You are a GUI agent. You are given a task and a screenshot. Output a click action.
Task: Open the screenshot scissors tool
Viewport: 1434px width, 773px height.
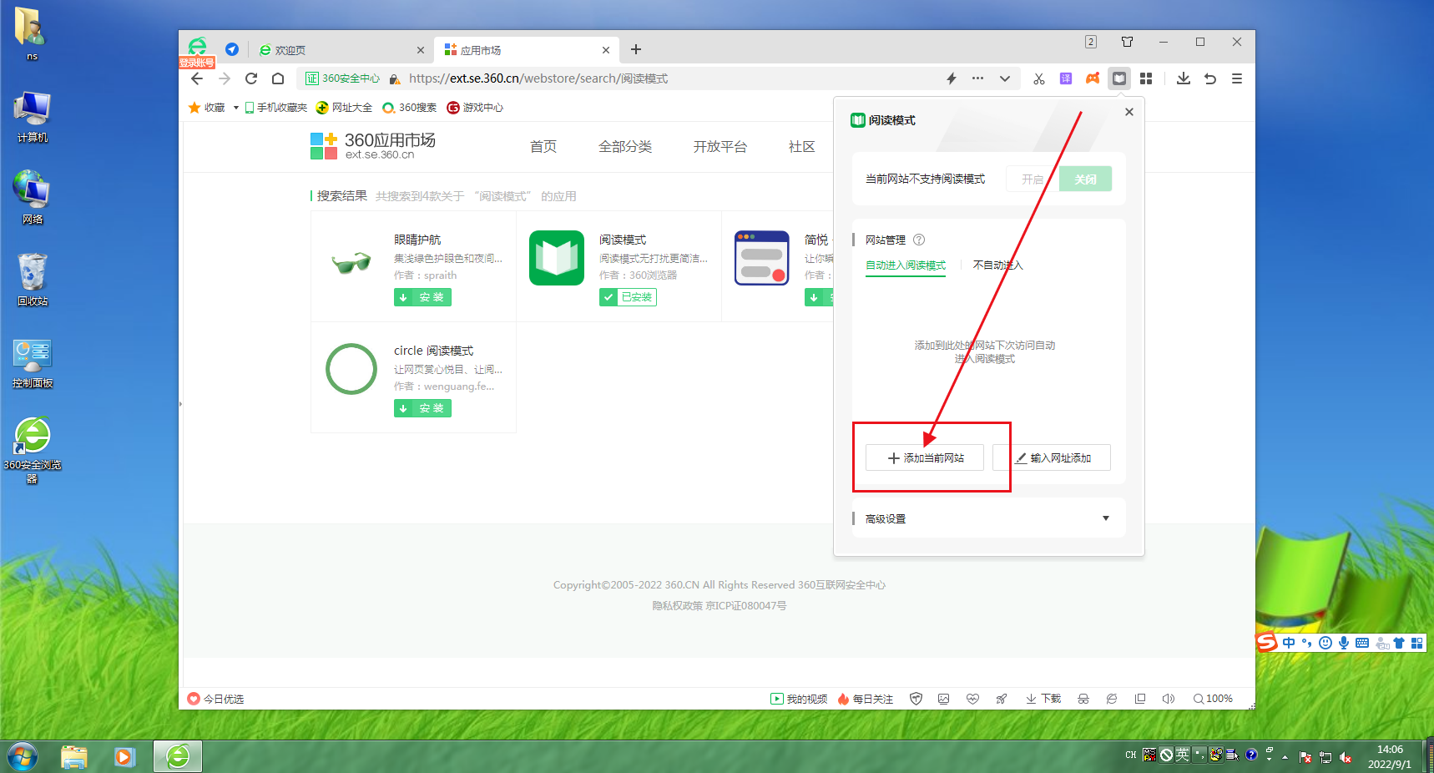pos(1039,78)
